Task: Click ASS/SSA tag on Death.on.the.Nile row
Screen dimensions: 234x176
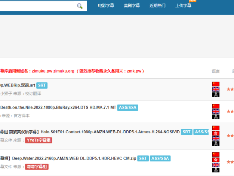Action: click(127, 107)
